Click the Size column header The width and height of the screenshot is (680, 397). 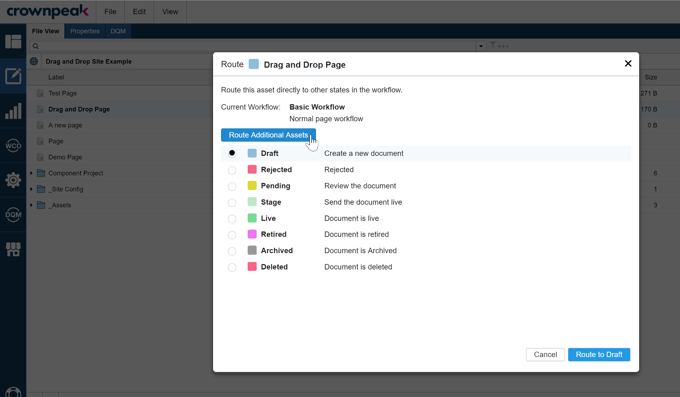(651, 77)
